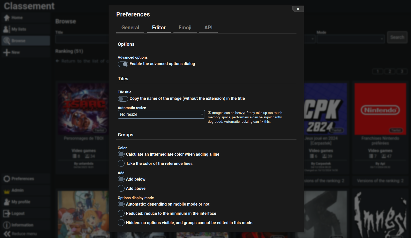
Task: Click Reduce menu double-chevron icon
Action: pos(7,234)
